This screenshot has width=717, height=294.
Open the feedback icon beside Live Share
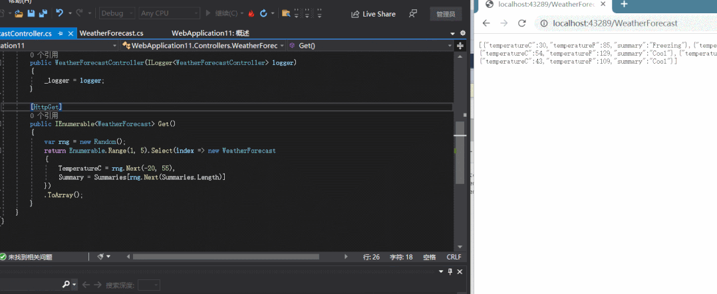tap(413, 14)
